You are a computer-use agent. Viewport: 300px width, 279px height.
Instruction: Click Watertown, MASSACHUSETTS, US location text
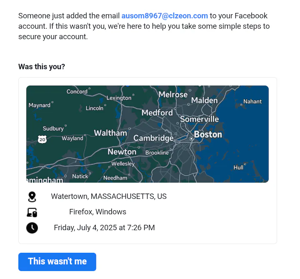tap(109, 196)
